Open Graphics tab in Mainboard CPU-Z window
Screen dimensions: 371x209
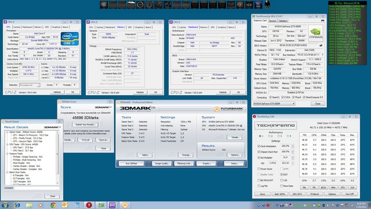(x=221, y=27)
